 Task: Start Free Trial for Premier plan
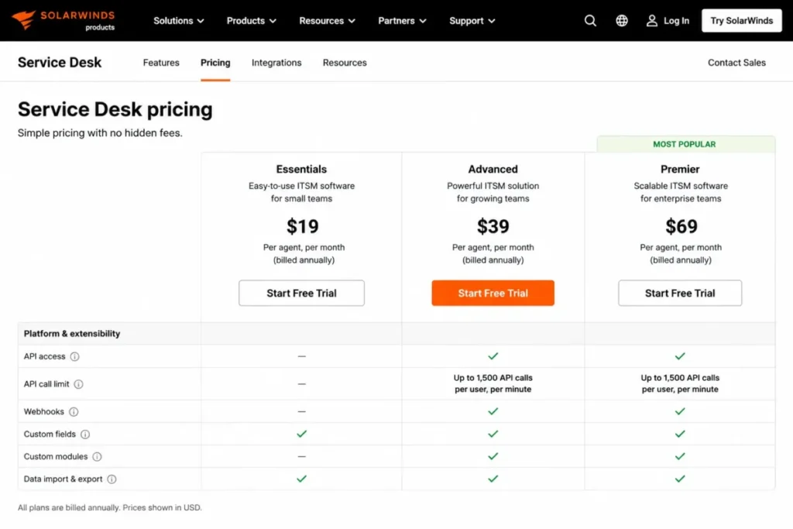(680, 294)
